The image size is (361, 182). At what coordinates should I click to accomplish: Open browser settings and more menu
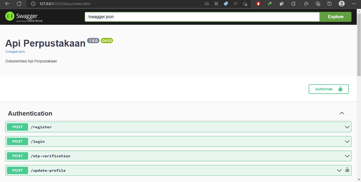click(x=354, y=4)
